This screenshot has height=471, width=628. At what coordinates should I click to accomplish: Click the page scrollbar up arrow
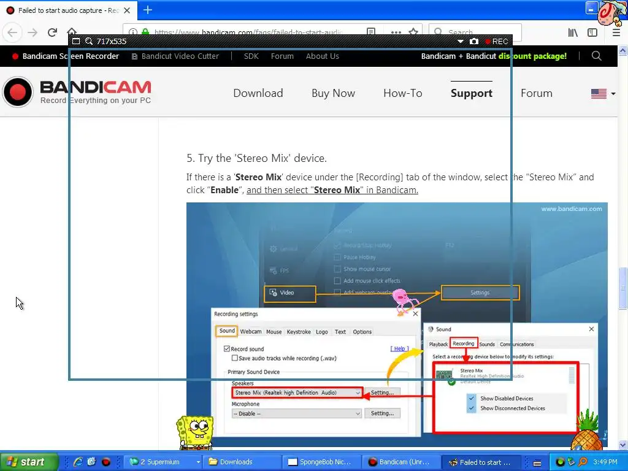(x=623, y=50)
